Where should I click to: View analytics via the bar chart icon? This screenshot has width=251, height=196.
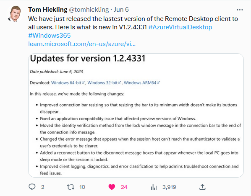154,187
